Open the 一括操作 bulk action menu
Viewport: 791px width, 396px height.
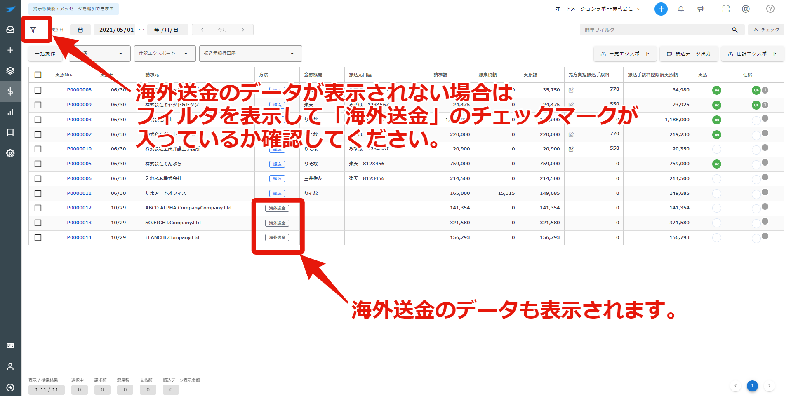point(45,54)
